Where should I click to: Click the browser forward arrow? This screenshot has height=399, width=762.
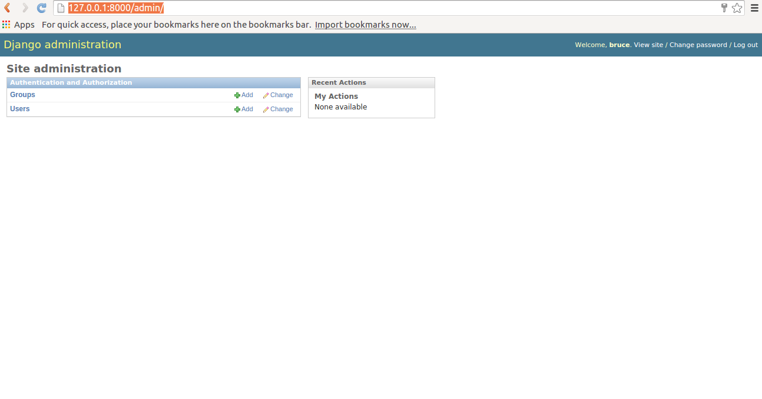[x=25, y=8]
